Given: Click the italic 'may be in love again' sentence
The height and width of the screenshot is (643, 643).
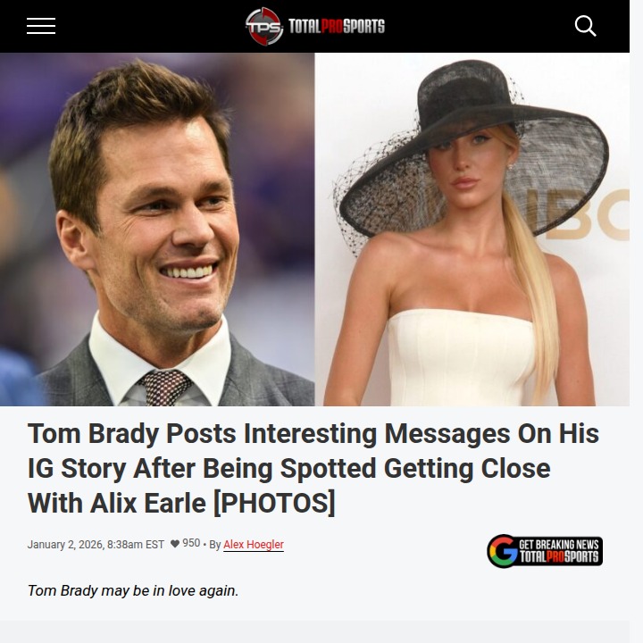Looking at the screenshot, I should [133, 591].
